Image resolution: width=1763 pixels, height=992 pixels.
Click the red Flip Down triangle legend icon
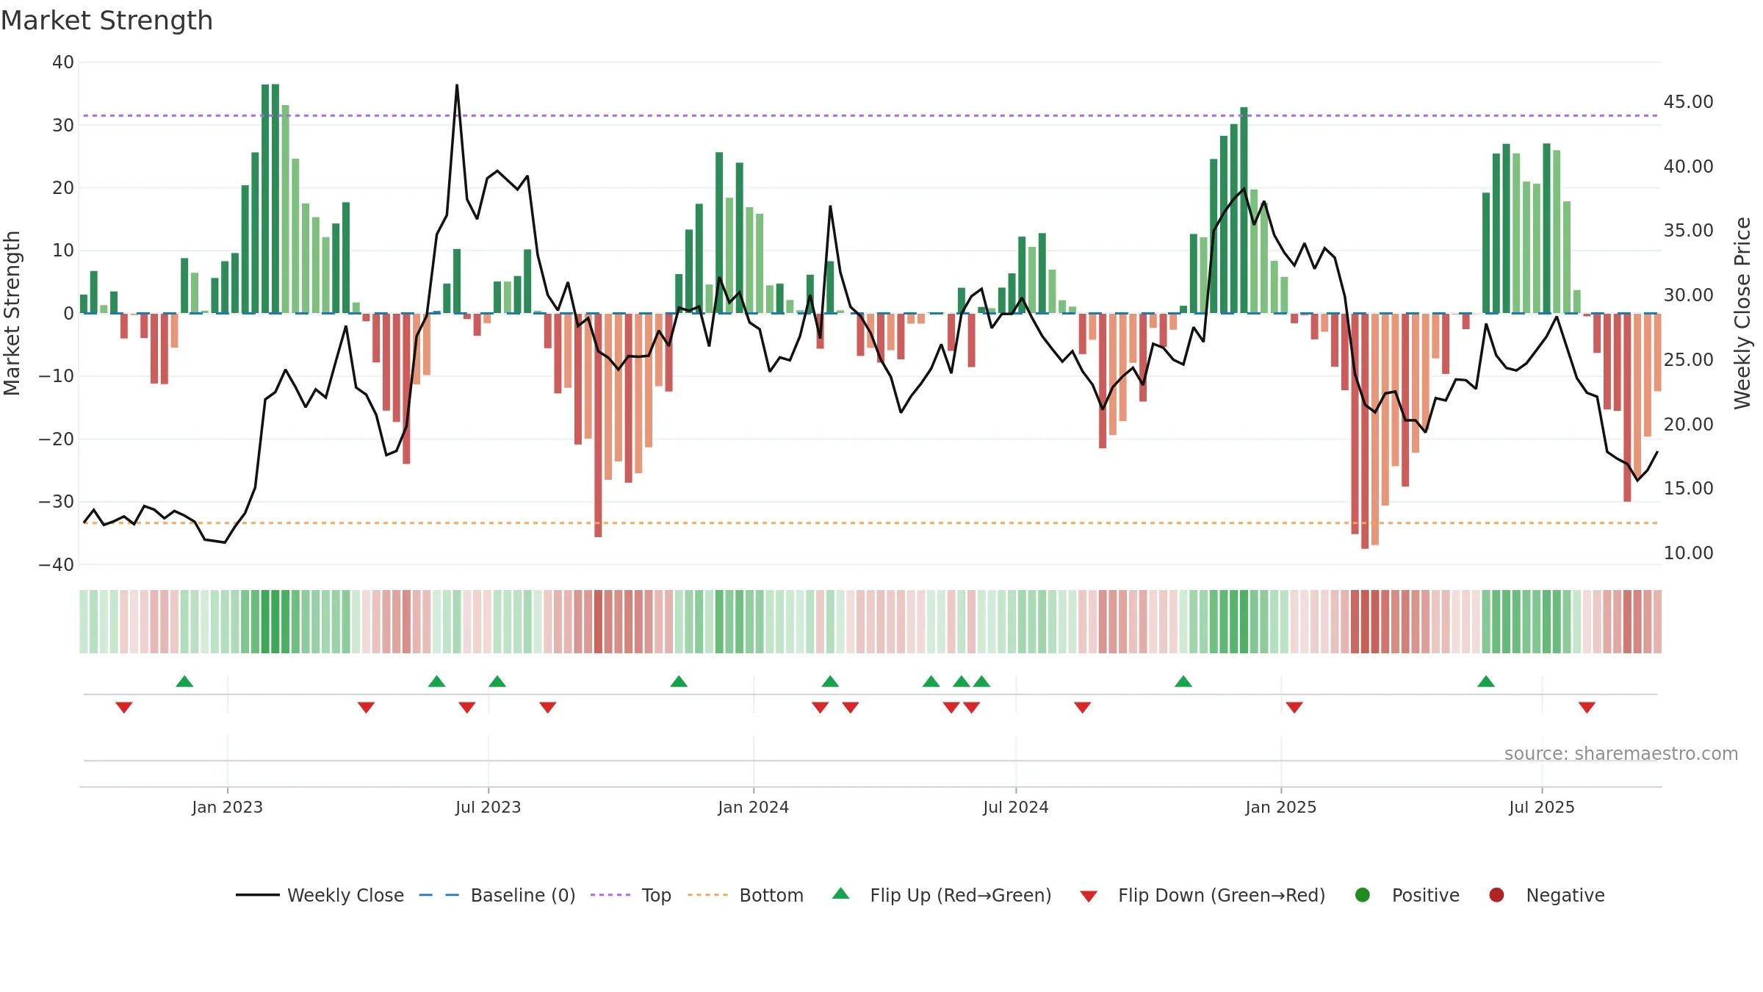click(x=1089, y=896)
